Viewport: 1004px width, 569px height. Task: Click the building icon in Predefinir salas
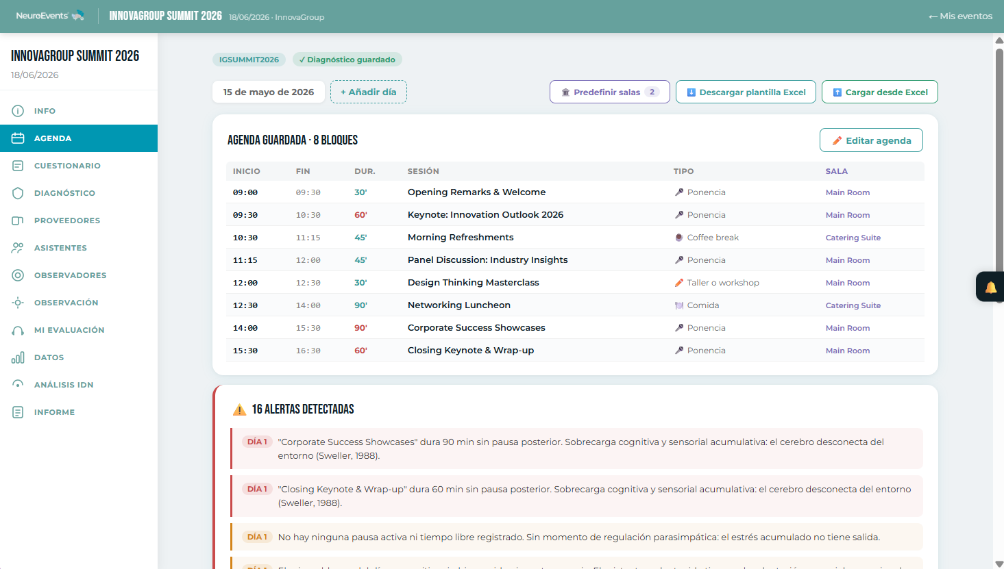565,92
